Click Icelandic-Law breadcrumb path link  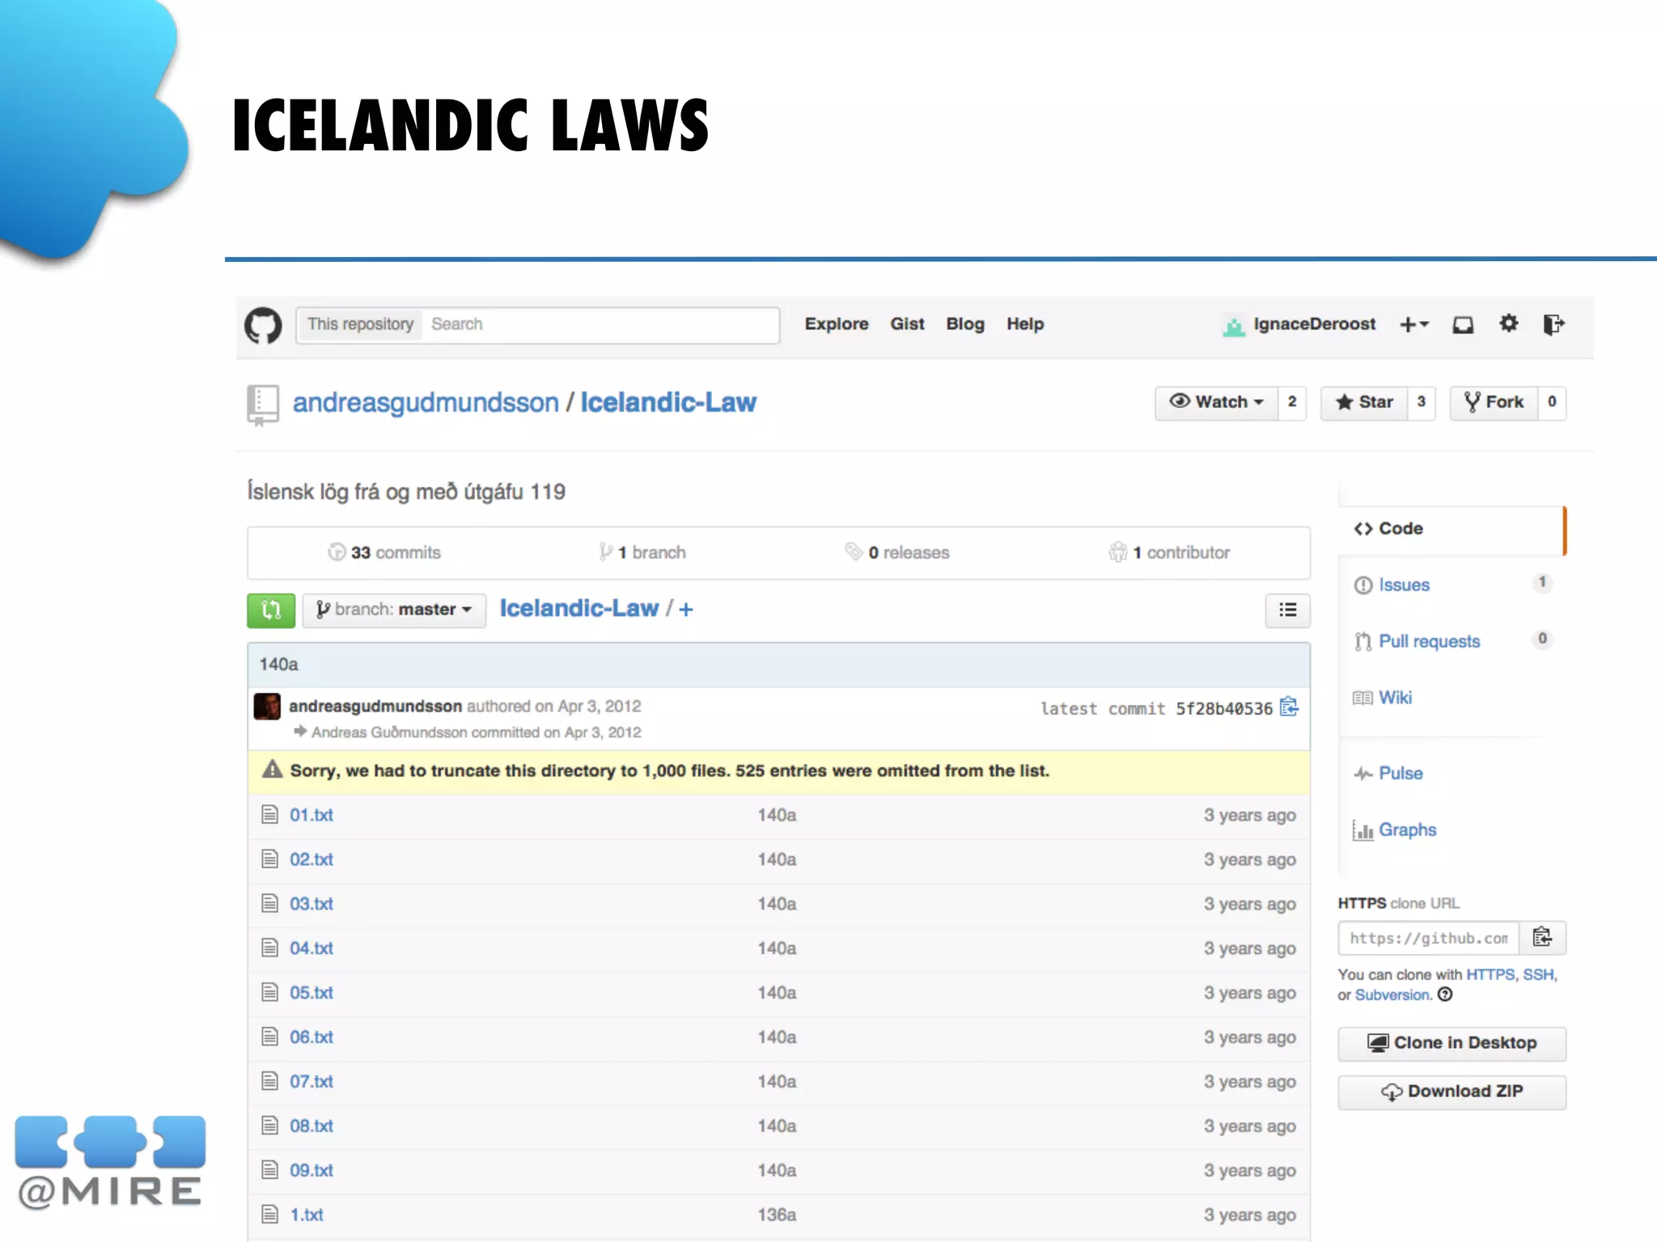[x=579, y=608]
